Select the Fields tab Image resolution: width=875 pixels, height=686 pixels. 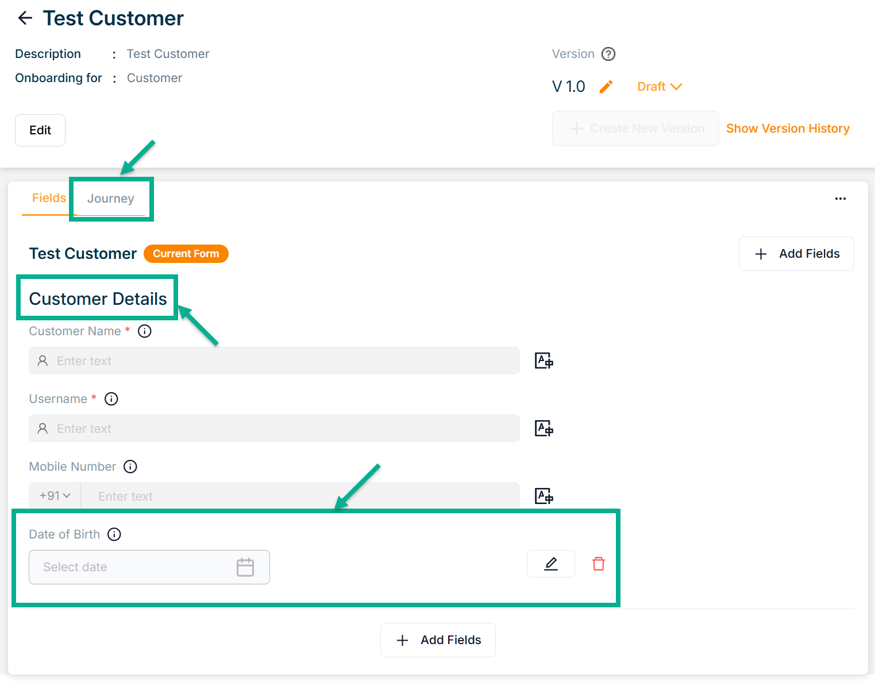coord(49,198)
